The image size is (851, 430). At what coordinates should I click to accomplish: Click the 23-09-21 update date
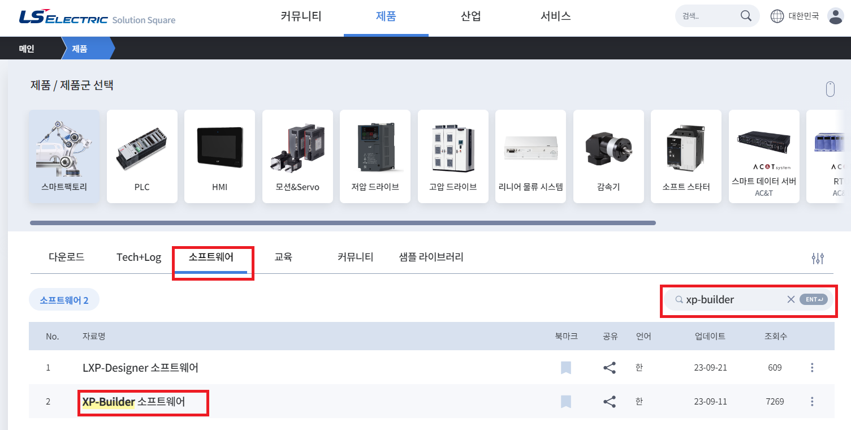pyautogui.click(x=710, y=368)
